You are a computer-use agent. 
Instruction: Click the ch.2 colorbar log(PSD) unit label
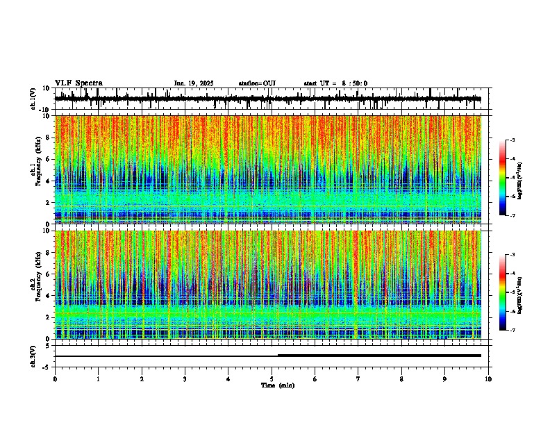[x=520, y=295]
